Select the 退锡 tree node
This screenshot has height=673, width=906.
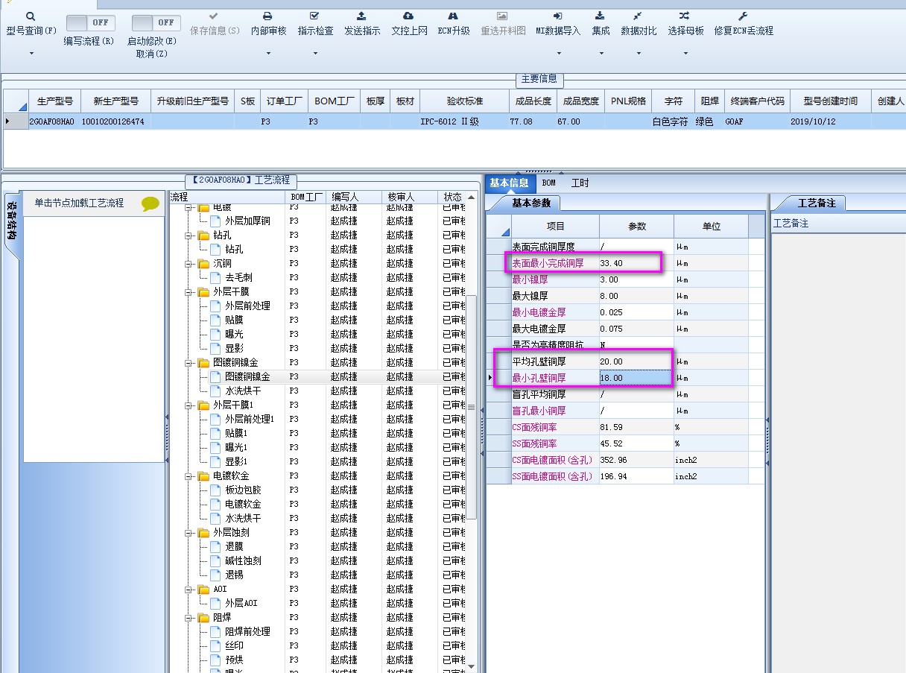234,575
